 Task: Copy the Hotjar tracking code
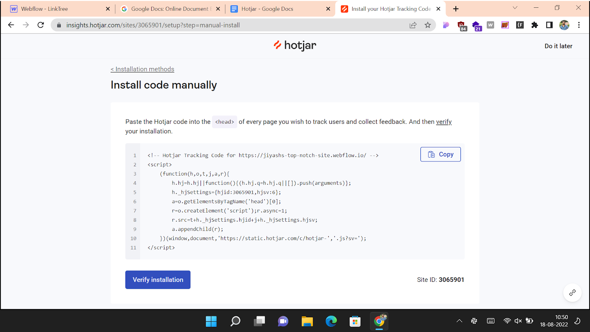441,155
